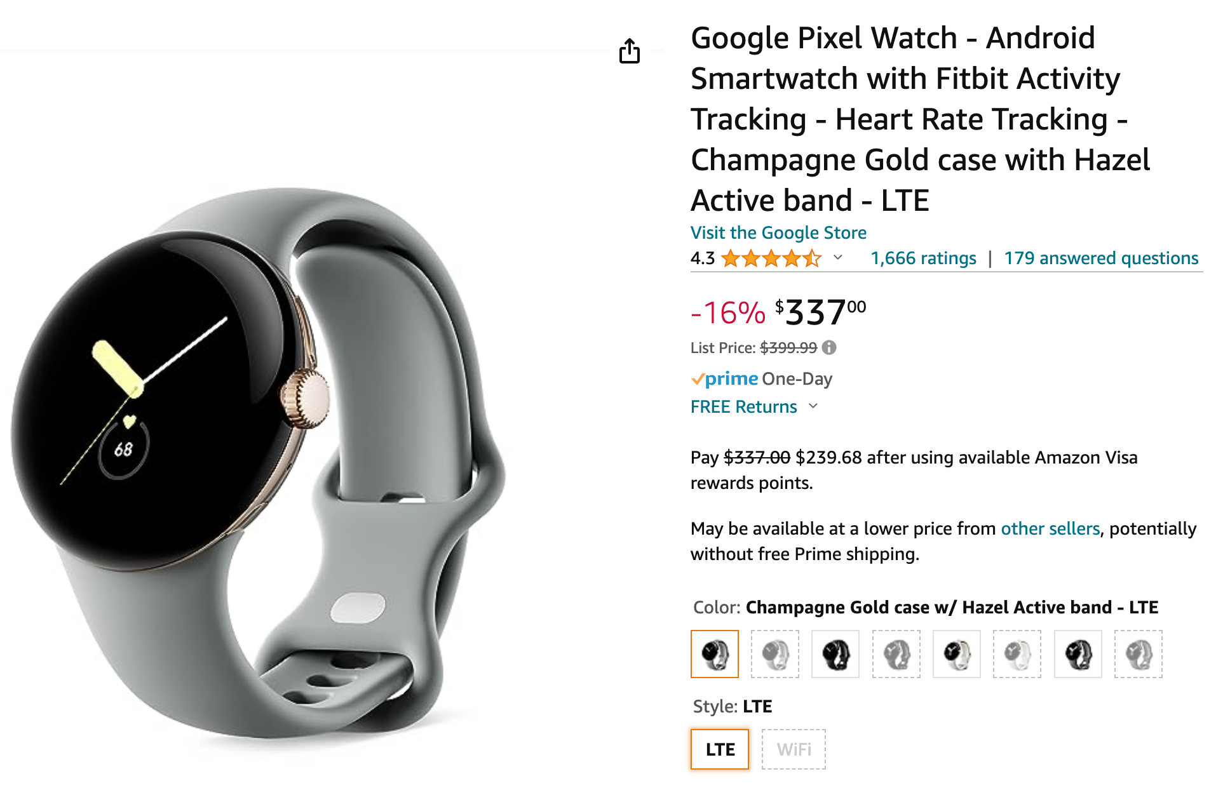Expand the chevron next to FREE Returns
Viewport: 1230px width, 795px height.
(813, 406)
